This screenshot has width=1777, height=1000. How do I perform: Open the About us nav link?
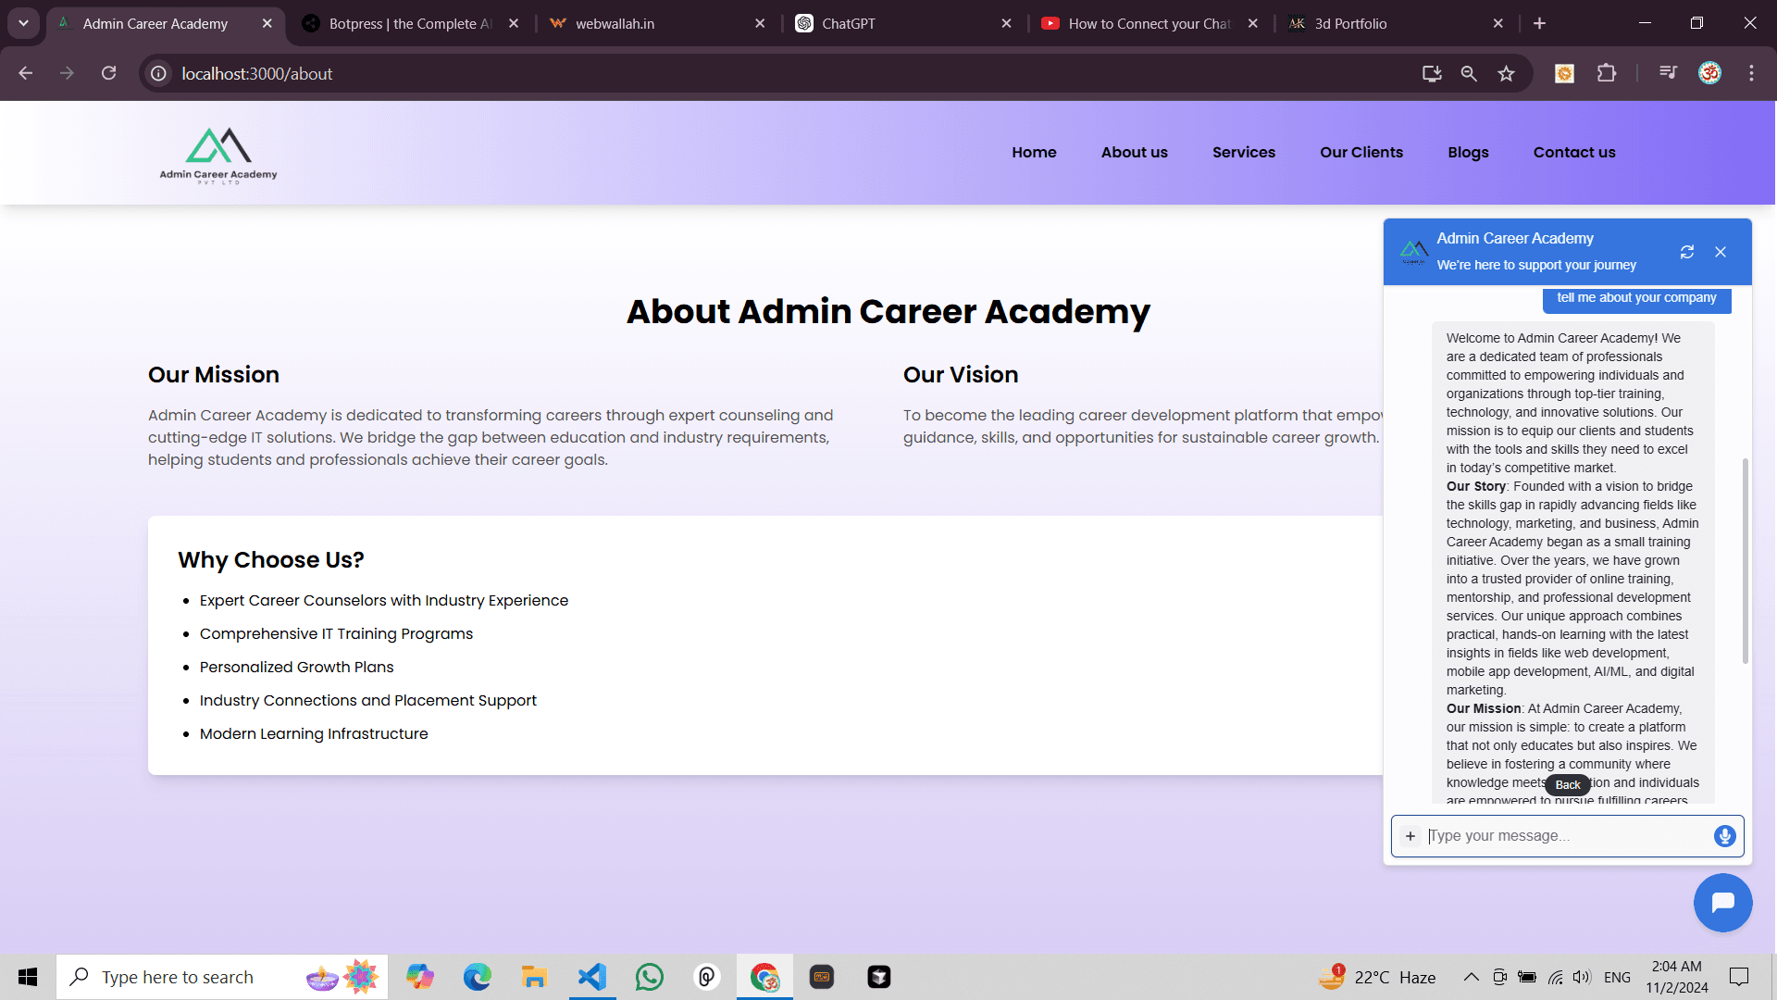coord(1134,152)
